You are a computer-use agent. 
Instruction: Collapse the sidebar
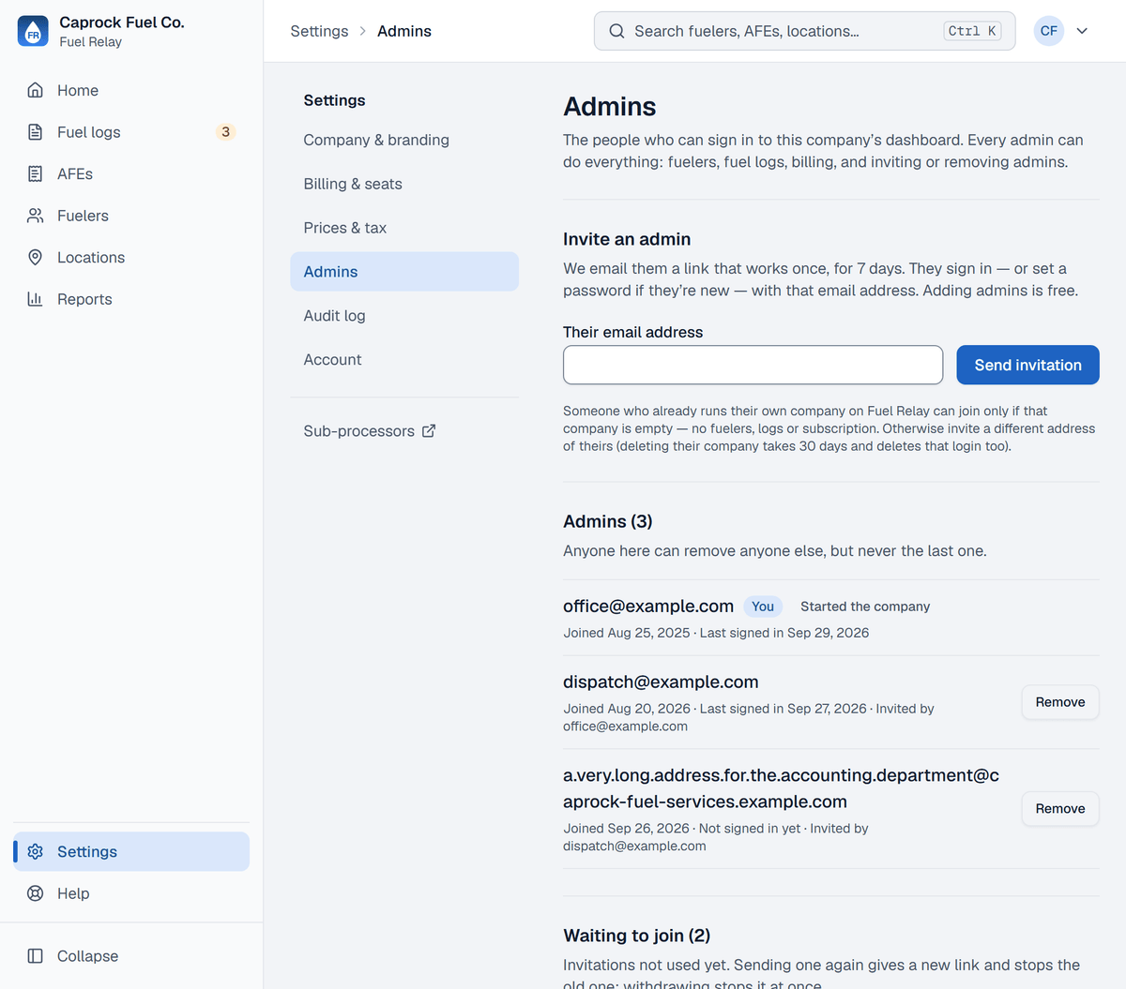point(131,956)
